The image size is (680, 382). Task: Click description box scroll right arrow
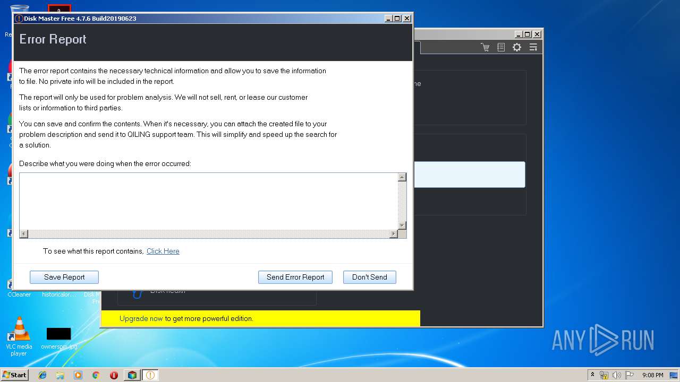[394, 234]
